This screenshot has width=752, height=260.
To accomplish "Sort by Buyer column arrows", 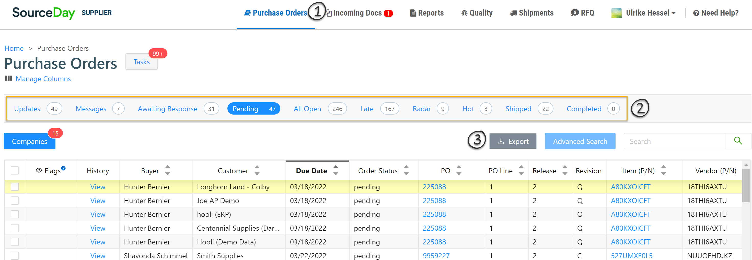I will coord(168,170).
